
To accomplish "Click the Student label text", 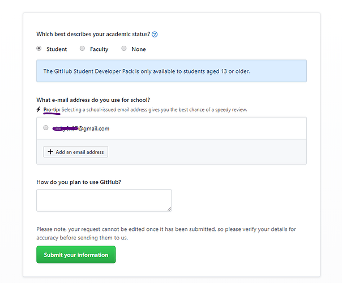I will point(57,49).
